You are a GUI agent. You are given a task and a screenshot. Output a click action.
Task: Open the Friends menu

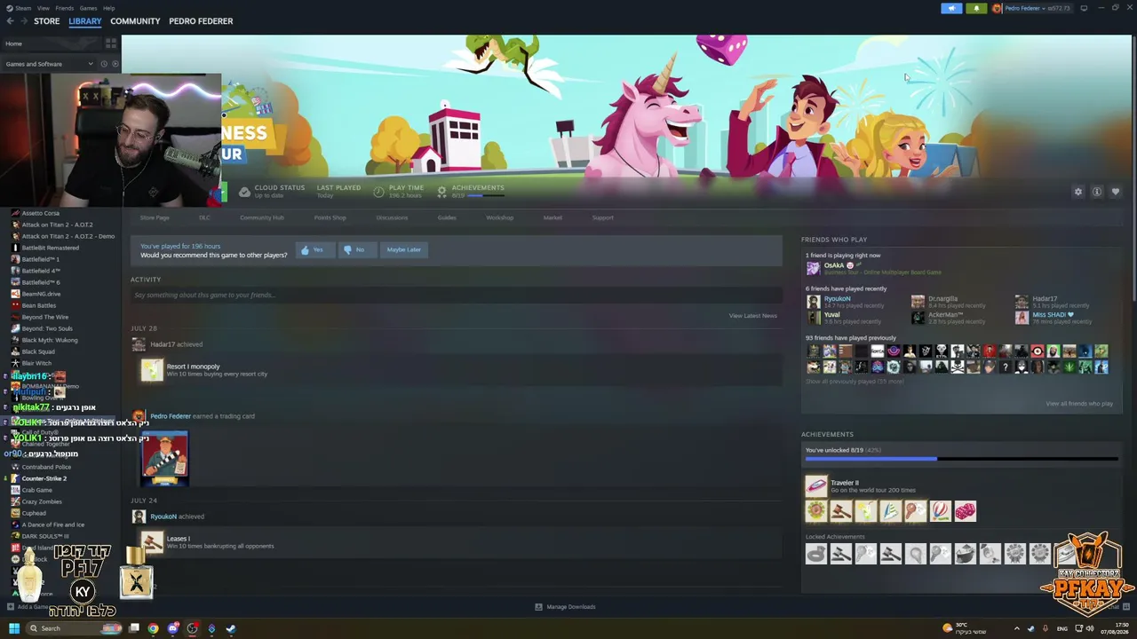pos(64,8)
